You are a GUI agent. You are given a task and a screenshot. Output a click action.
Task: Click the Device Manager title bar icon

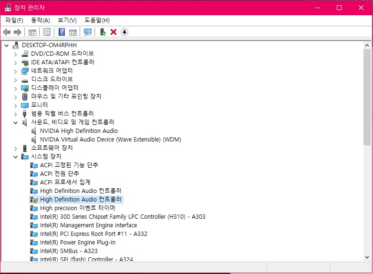pyautogui.click(x=8, y=8)
